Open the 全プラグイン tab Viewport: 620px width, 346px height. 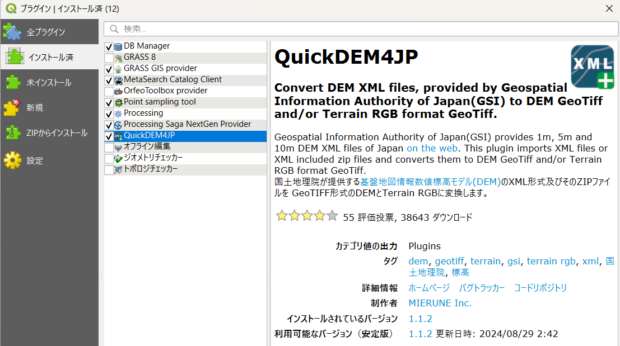49,32
